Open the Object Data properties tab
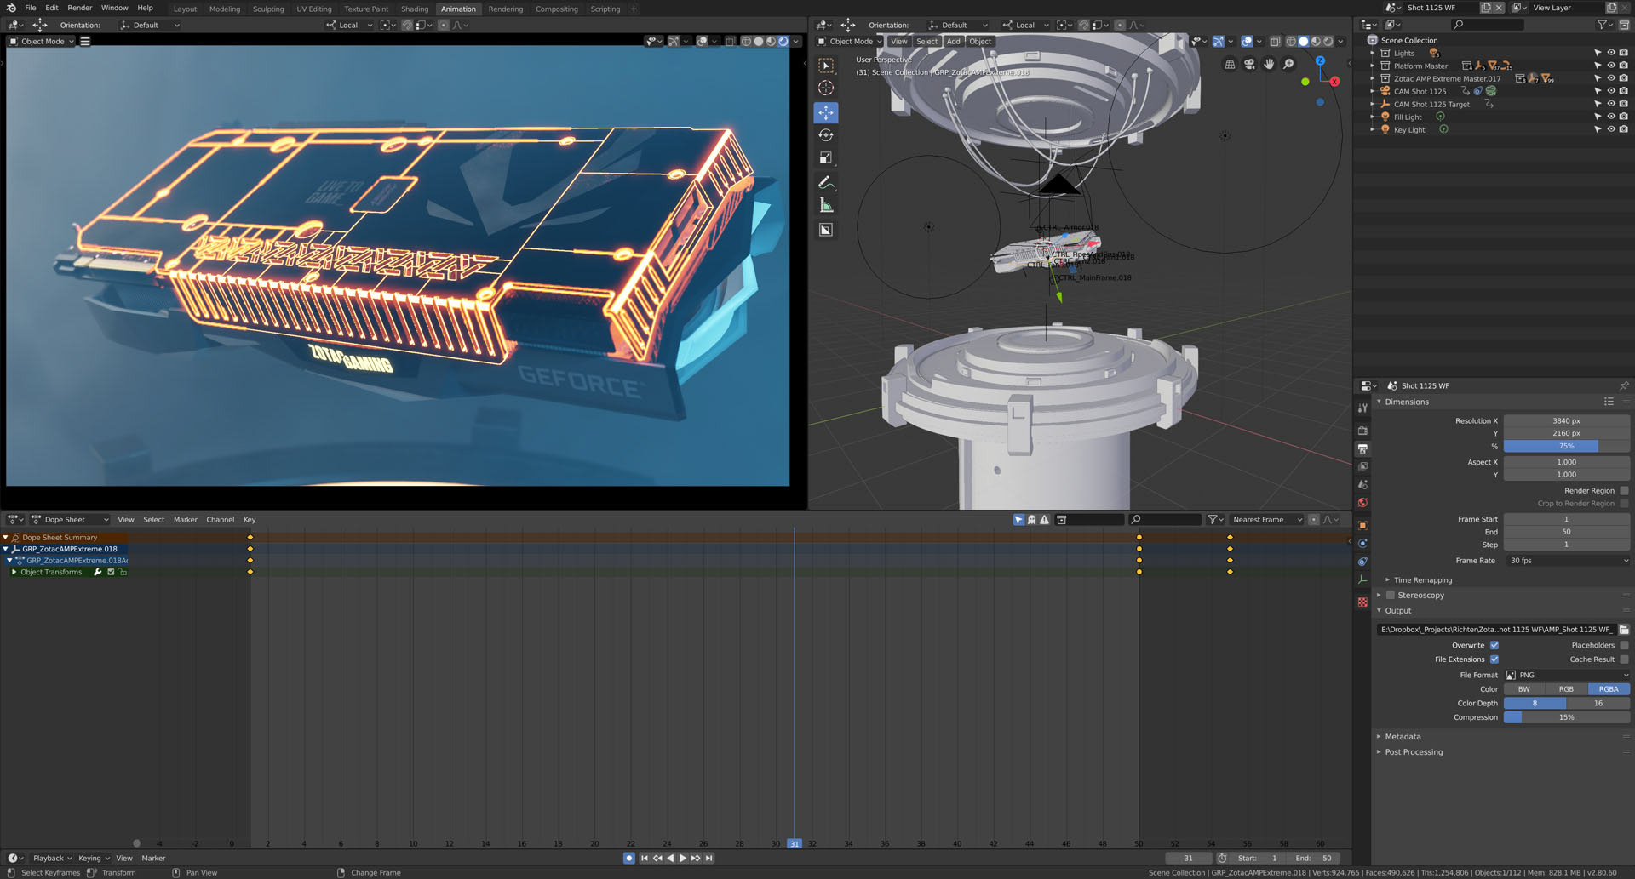Screen dimensions: 1635x879 point(1362,579)
